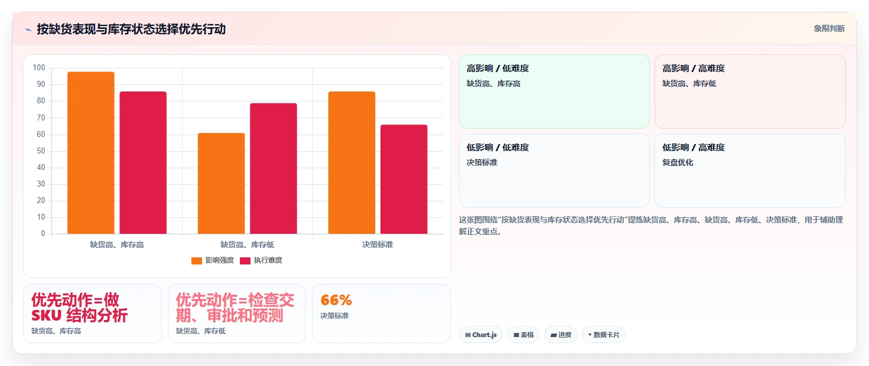Click the orange bar for 缺货高、库存低
The height and width of the screenshot is (366, 869).
222,184
